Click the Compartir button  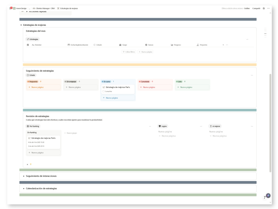256,8
